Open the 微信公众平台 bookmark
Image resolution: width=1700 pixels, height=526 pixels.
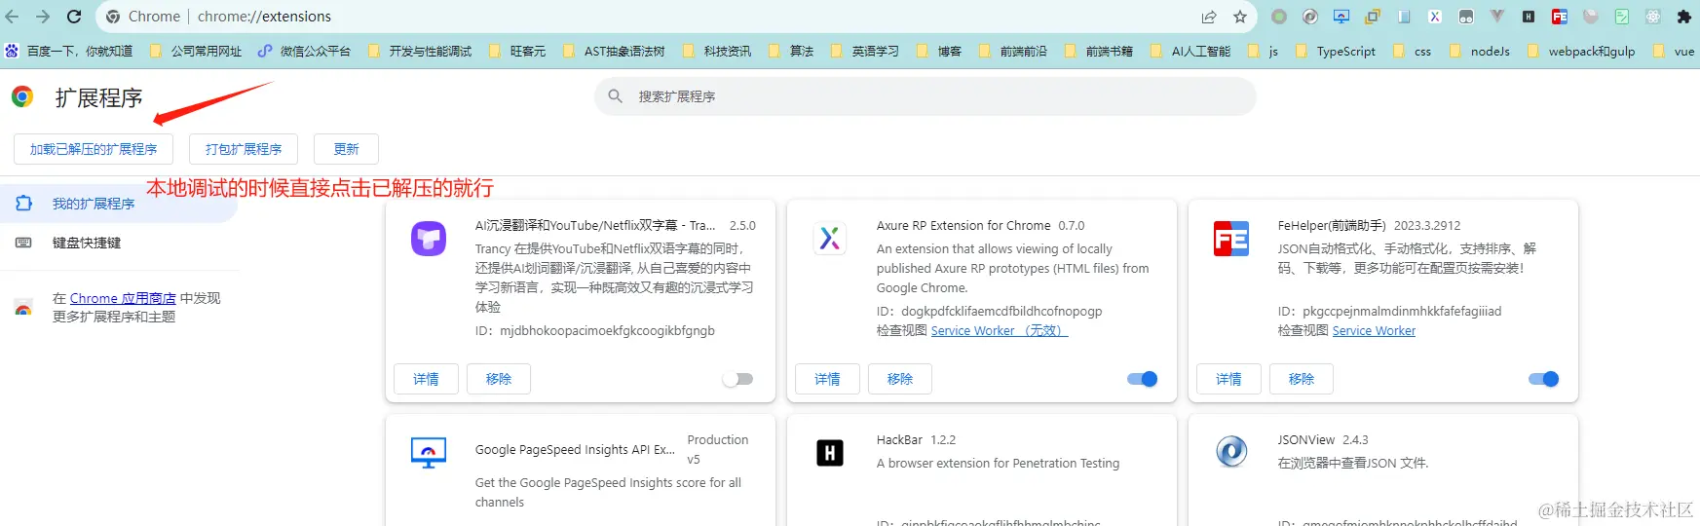[304, 51]
